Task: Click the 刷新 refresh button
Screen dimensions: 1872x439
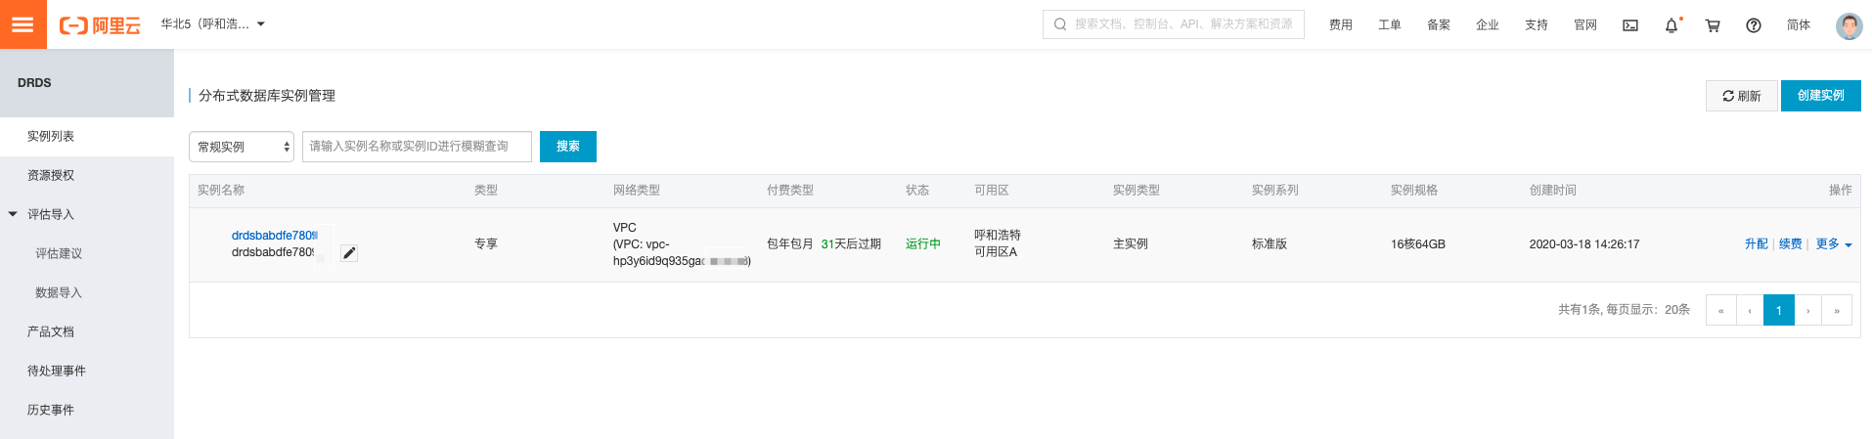Action: pos(1741,96)
